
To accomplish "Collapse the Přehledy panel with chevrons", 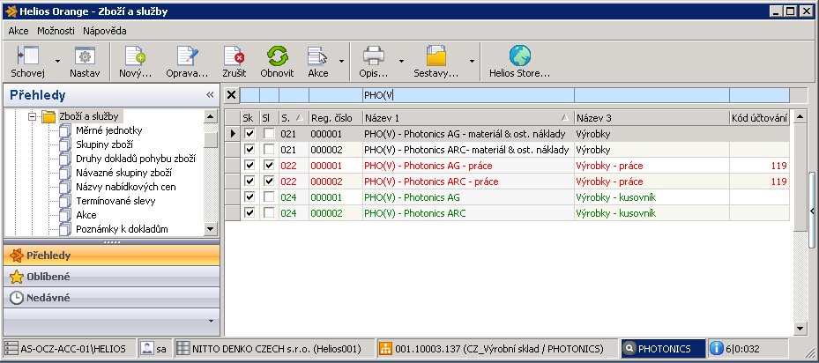I will [210, 95].
